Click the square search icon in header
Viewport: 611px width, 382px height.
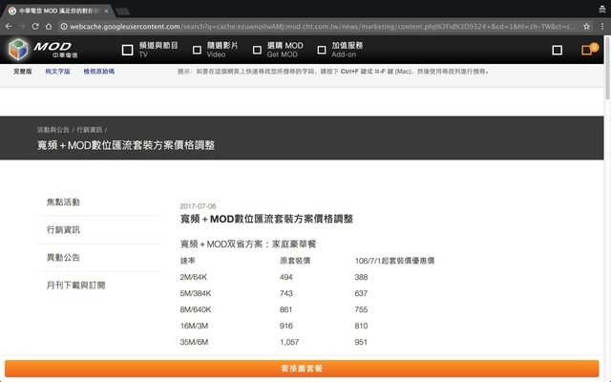tap(558, 50)
